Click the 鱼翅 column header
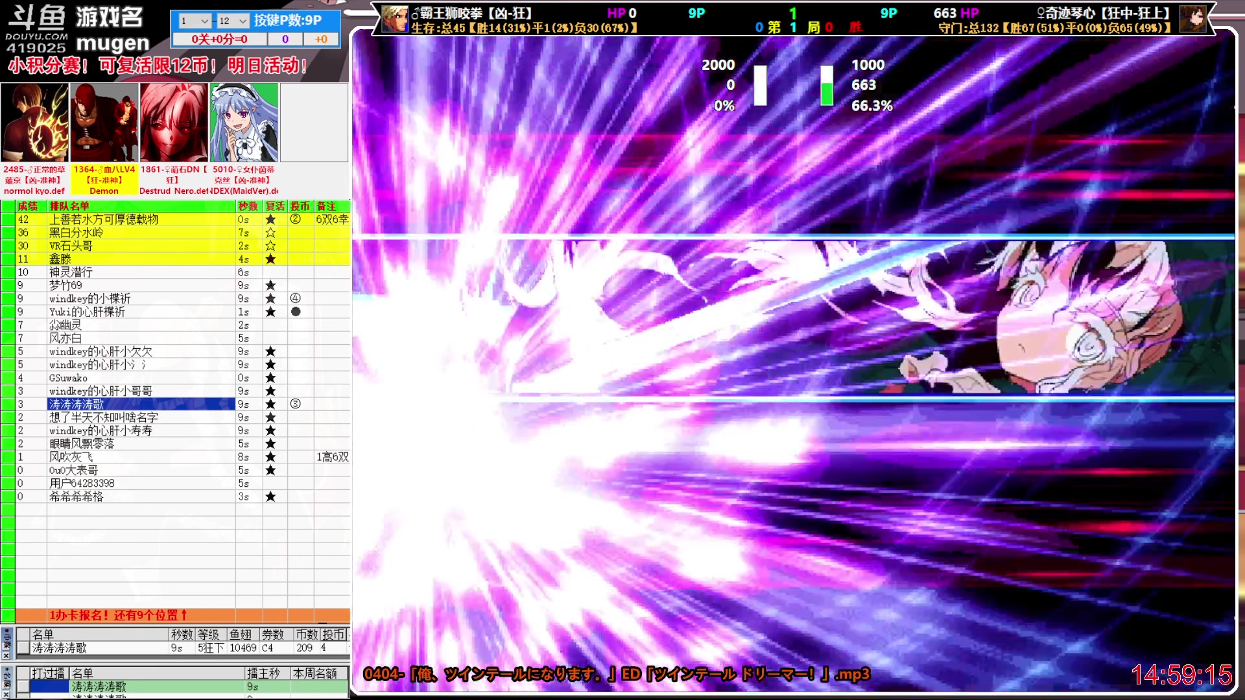This screenshot has width=1245, height=700. 243,635
